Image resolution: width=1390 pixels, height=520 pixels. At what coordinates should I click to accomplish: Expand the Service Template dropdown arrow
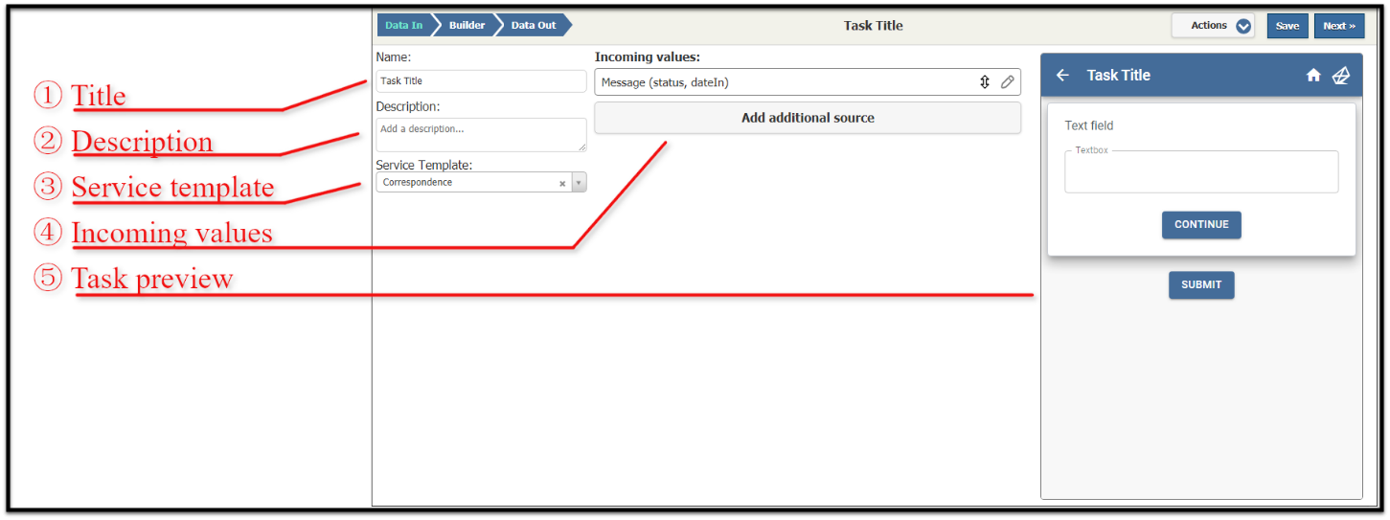[x=579, y=183]
